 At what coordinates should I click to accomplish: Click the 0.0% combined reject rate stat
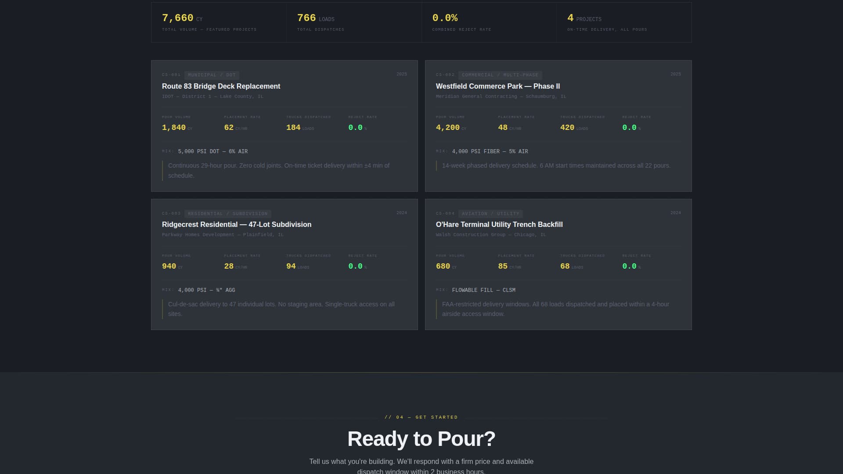click(x=444, y=18)
